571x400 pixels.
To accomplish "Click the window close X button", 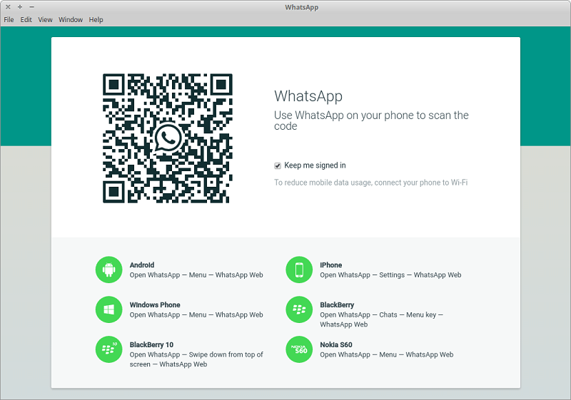I will (x=8, y=7).
